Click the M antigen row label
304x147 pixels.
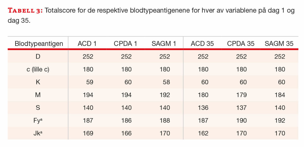click(38, 95)
